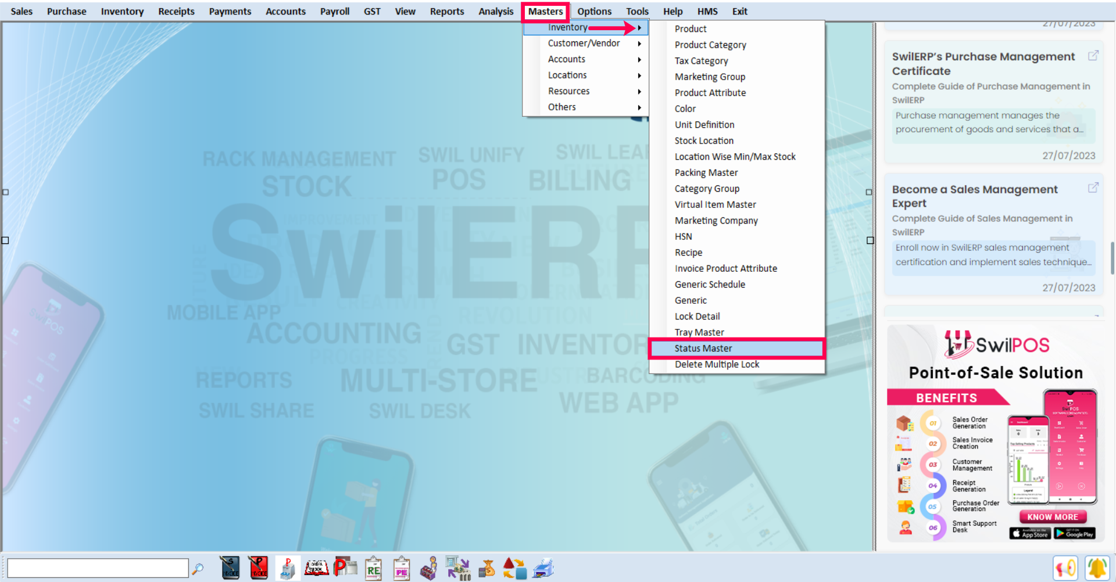
Task: Select Delete Multiple Lock menu entry
Action: 737,364
